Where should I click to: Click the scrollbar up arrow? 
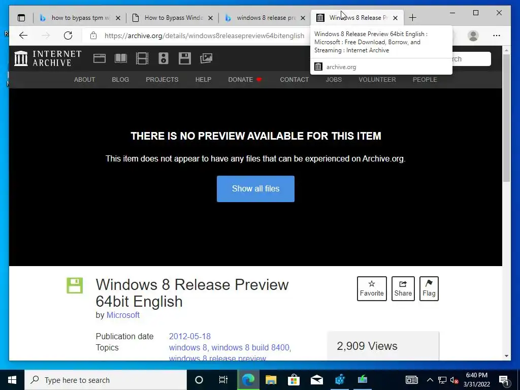506,50
